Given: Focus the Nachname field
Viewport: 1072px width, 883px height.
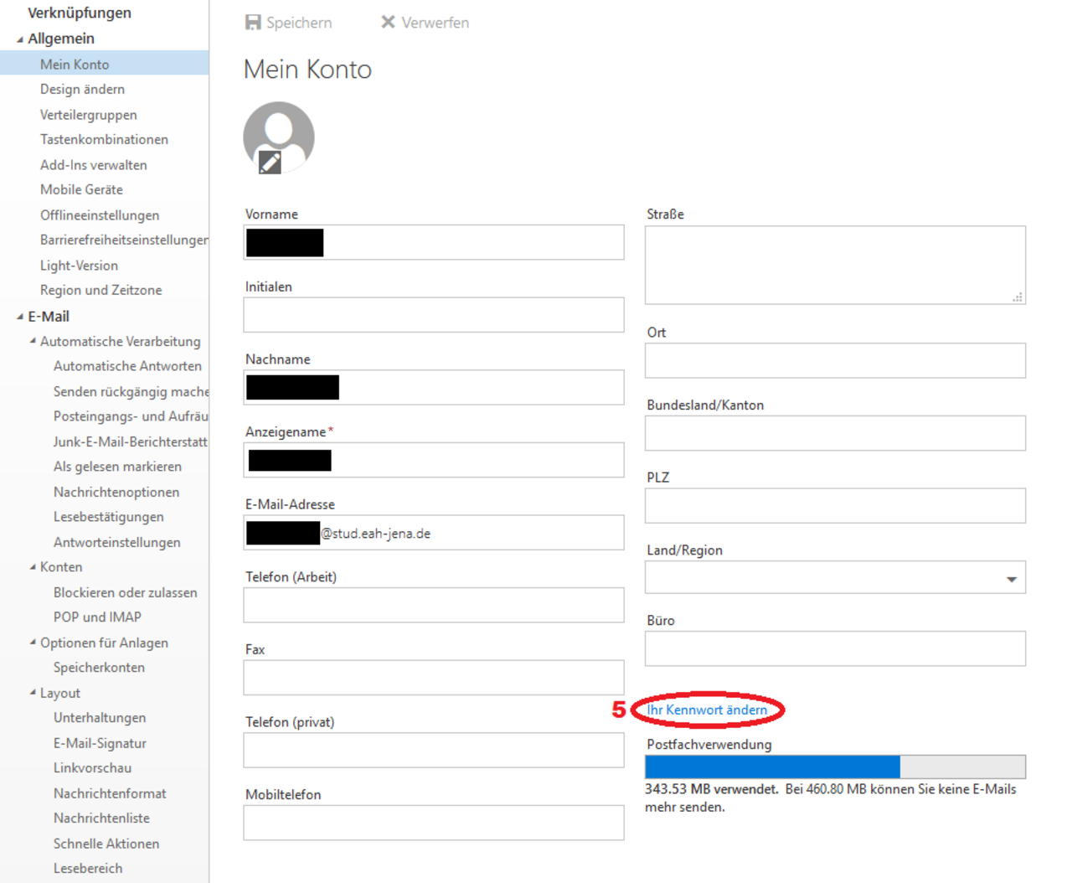Looking at the screenshot, I should click(x=434, y=387).
